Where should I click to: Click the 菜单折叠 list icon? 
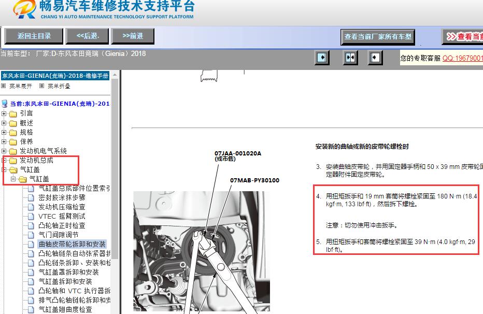click(41, 86)
